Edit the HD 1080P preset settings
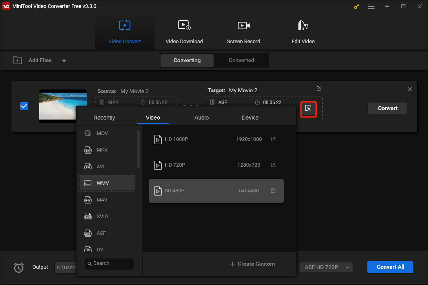This screenshot has width=428, height=285. point(273,139)
